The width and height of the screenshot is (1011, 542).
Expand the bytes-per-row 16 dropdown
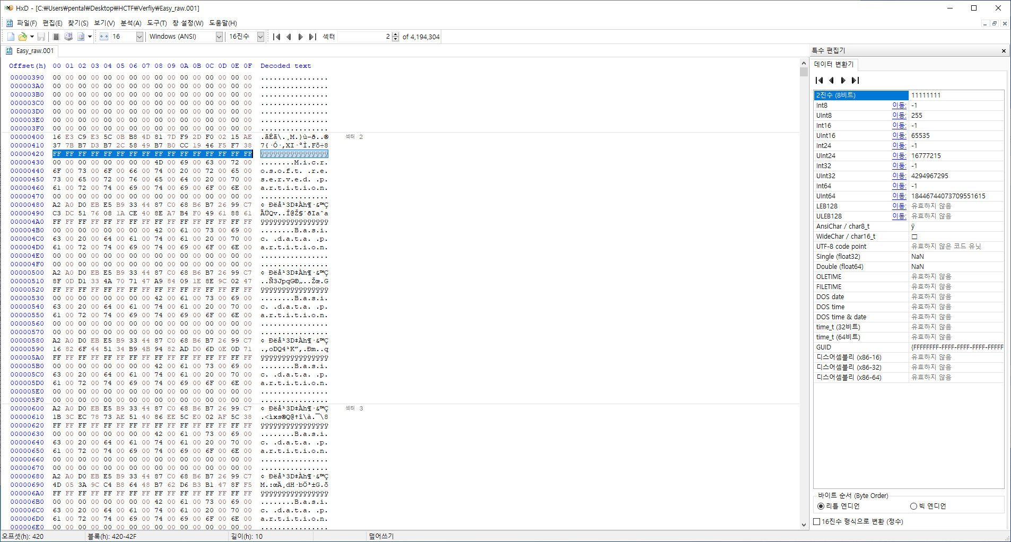[140, 37]
